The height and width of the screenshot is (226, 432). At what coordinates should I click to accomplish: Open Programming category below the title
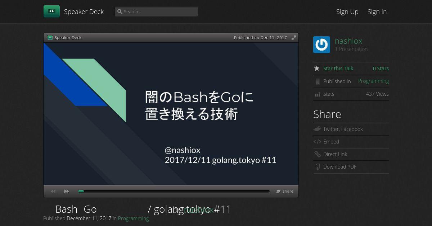[x=133, y=218]
